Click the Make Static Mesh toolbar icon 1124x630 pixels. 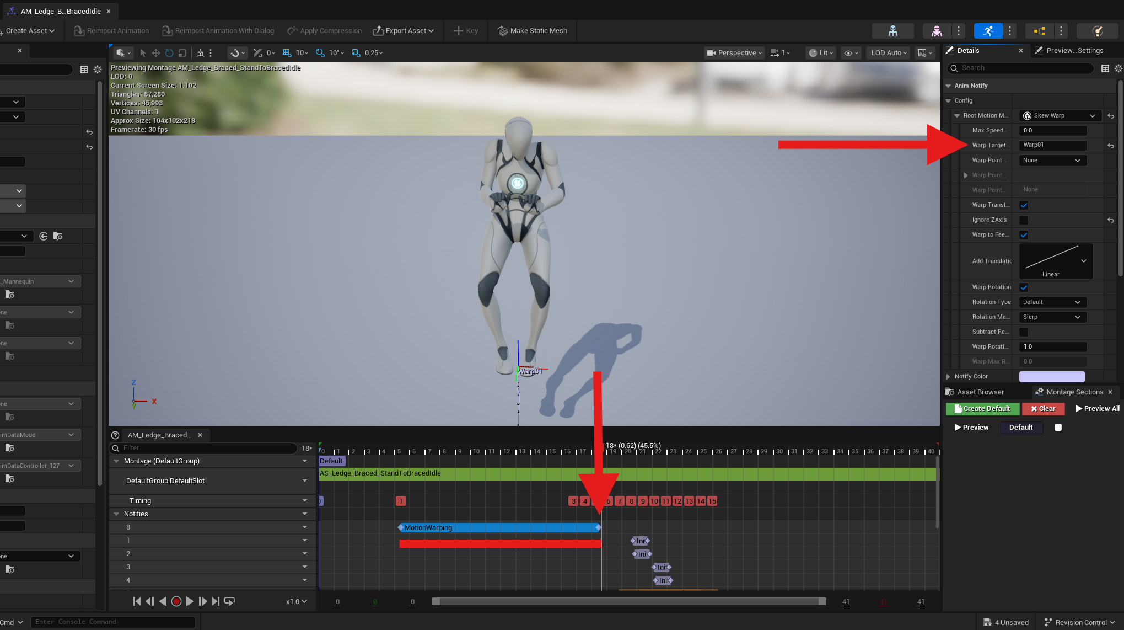tap(503, 30)
